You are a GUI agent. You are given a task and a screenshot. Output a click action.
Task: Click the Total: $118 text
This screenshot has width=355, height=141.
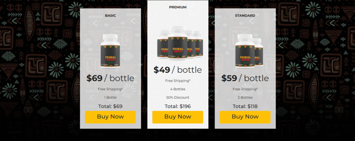tap(245, 106)
